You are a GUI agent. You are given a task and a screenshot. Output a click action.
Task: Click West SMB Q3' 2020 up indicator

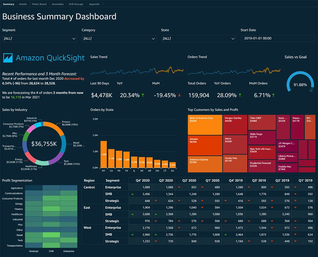point(156,234)
